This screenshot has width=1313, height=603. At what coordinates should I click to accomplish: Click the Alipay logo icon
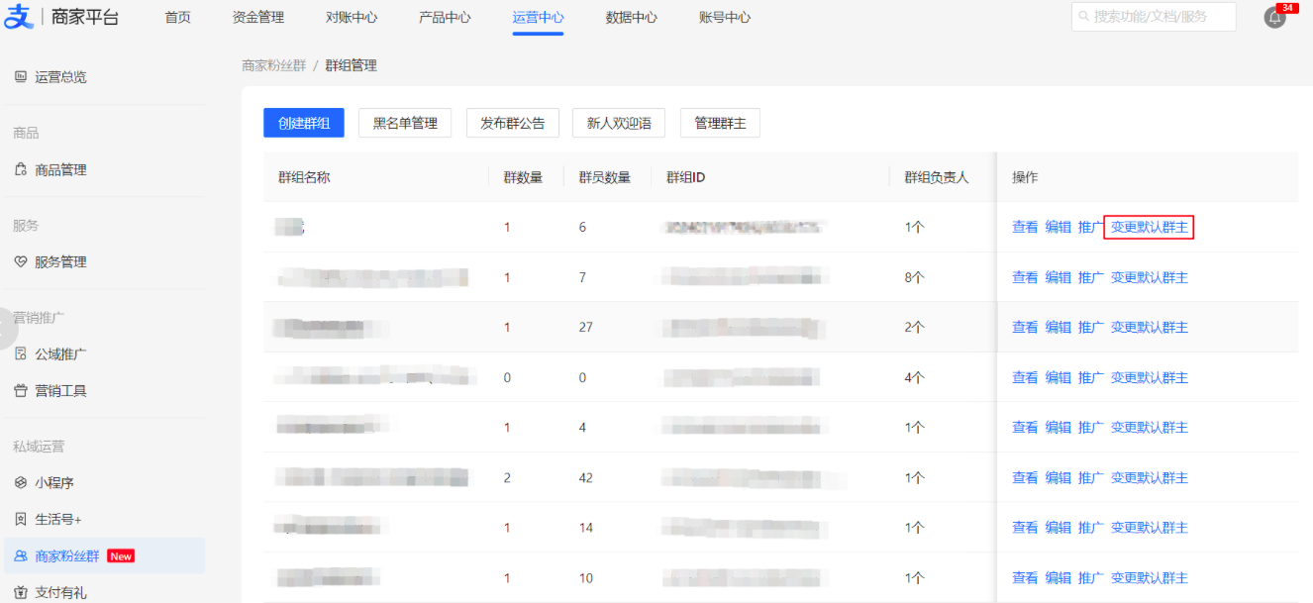pos(19,17)
